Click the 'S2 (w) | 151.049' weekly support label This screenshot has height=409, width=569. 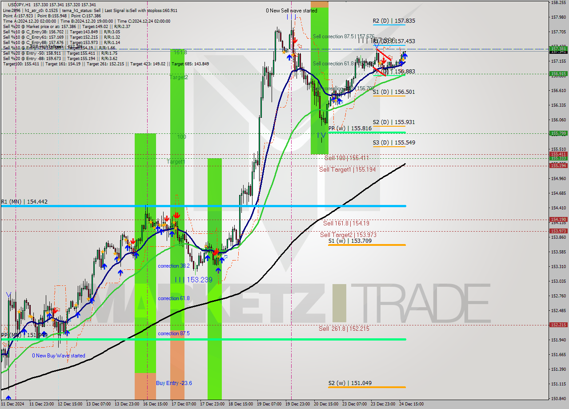coord(350,383)
